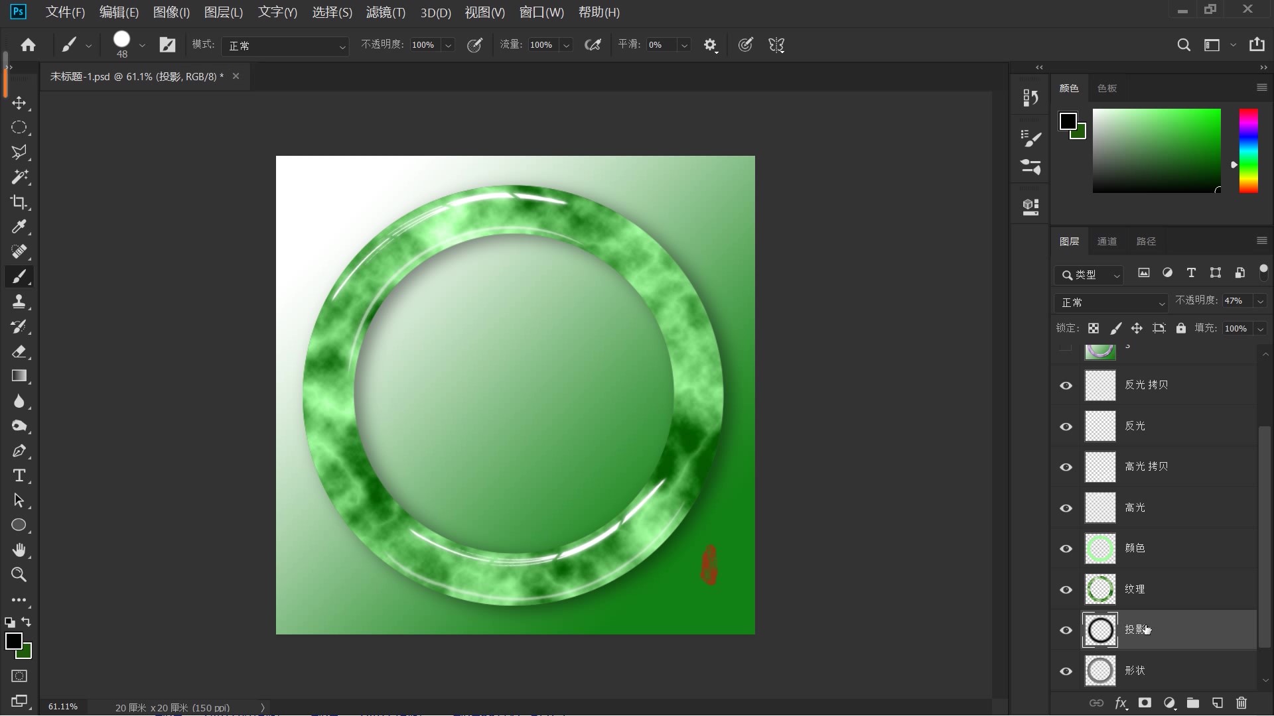Select the Move tool
Image resolution: width=1274 pixels, height=716 pixels.
(x=19, y=103)
